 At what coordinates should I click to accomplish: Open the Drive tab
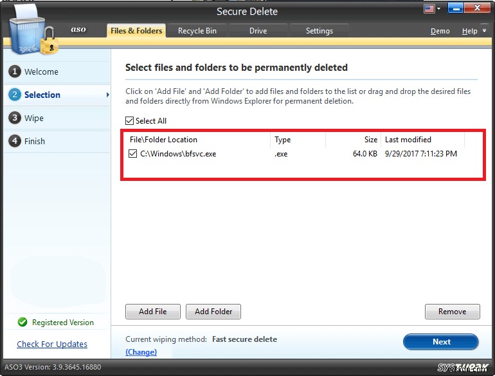coord(258,31)
